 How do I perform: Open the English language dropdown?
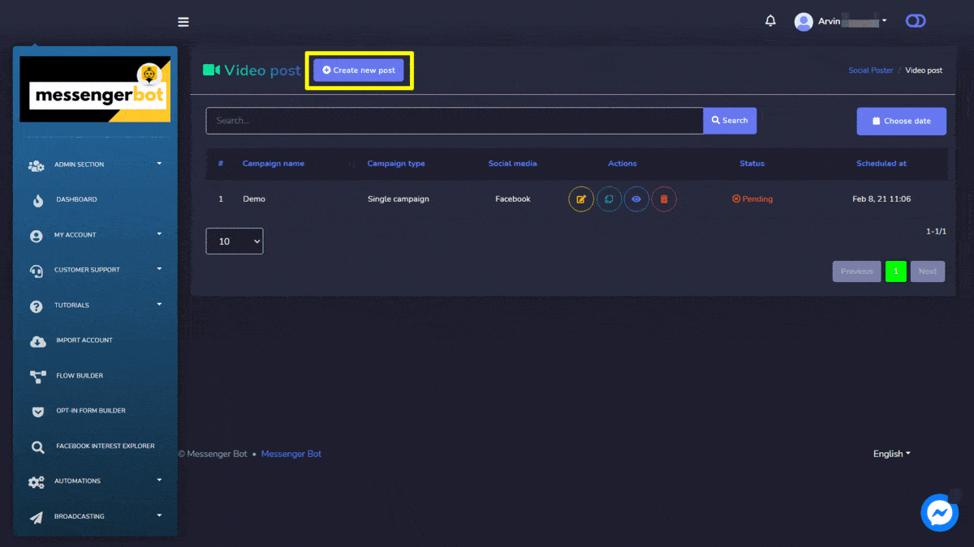pyautogui.click(x=891, y=454)
